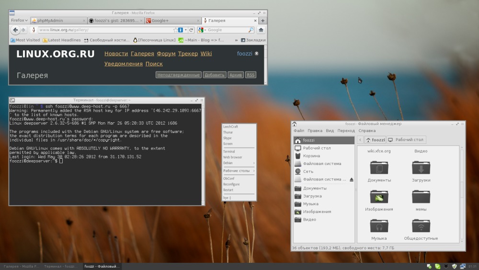
Task: Show more bookmarks via chevron
Action: pos(236,40)
